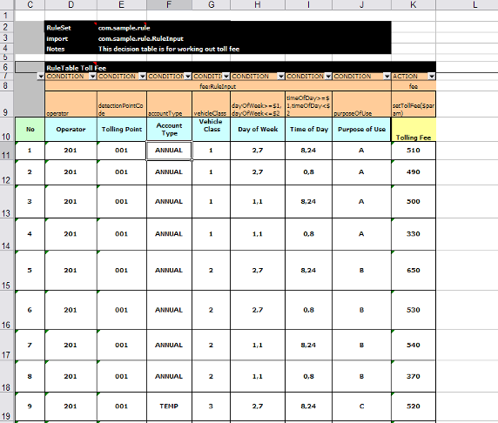Open filter dropdown for operator CONDITION column
This screenshot has height=423, width=498.
[x=92, y=77]
